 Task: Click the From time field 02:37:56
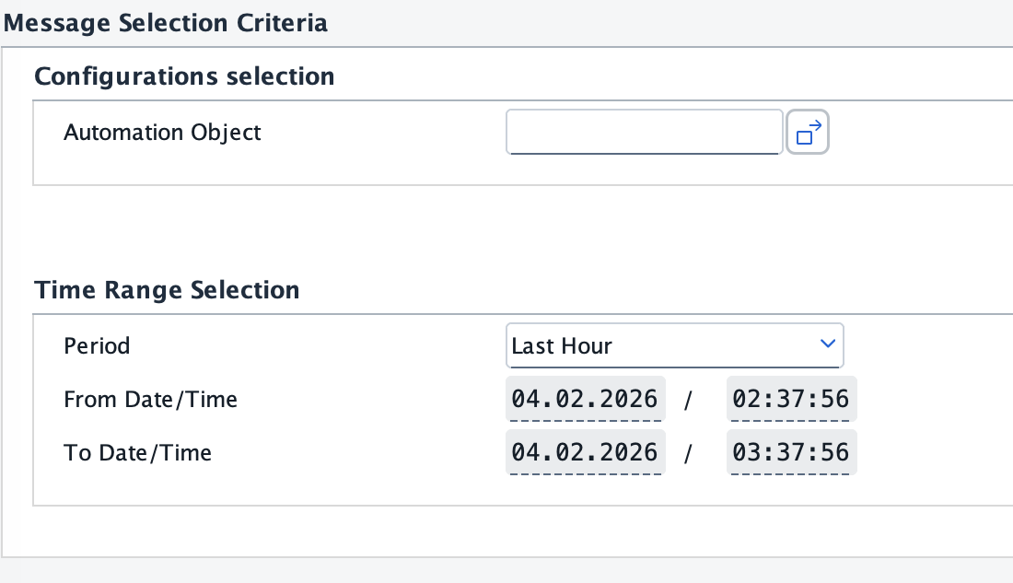tap(791, 400)
